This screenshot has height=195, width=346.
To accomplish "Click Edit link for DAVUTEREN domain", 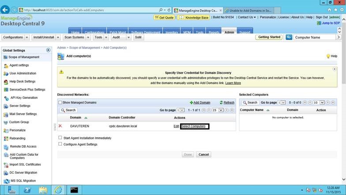I will [x=176, y=126].
